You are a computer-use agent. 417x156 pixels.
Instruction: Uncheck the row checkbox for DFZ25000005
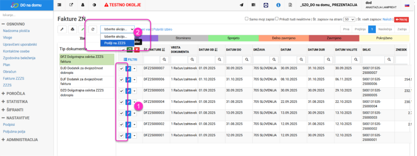pos(122,91)
